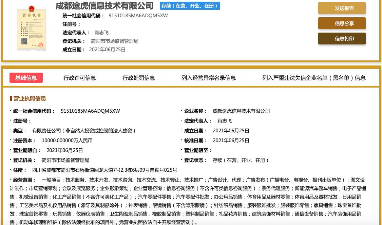Click the 住所 address text
This screenshot has height=225, width=382.
(x=104, y=170)
